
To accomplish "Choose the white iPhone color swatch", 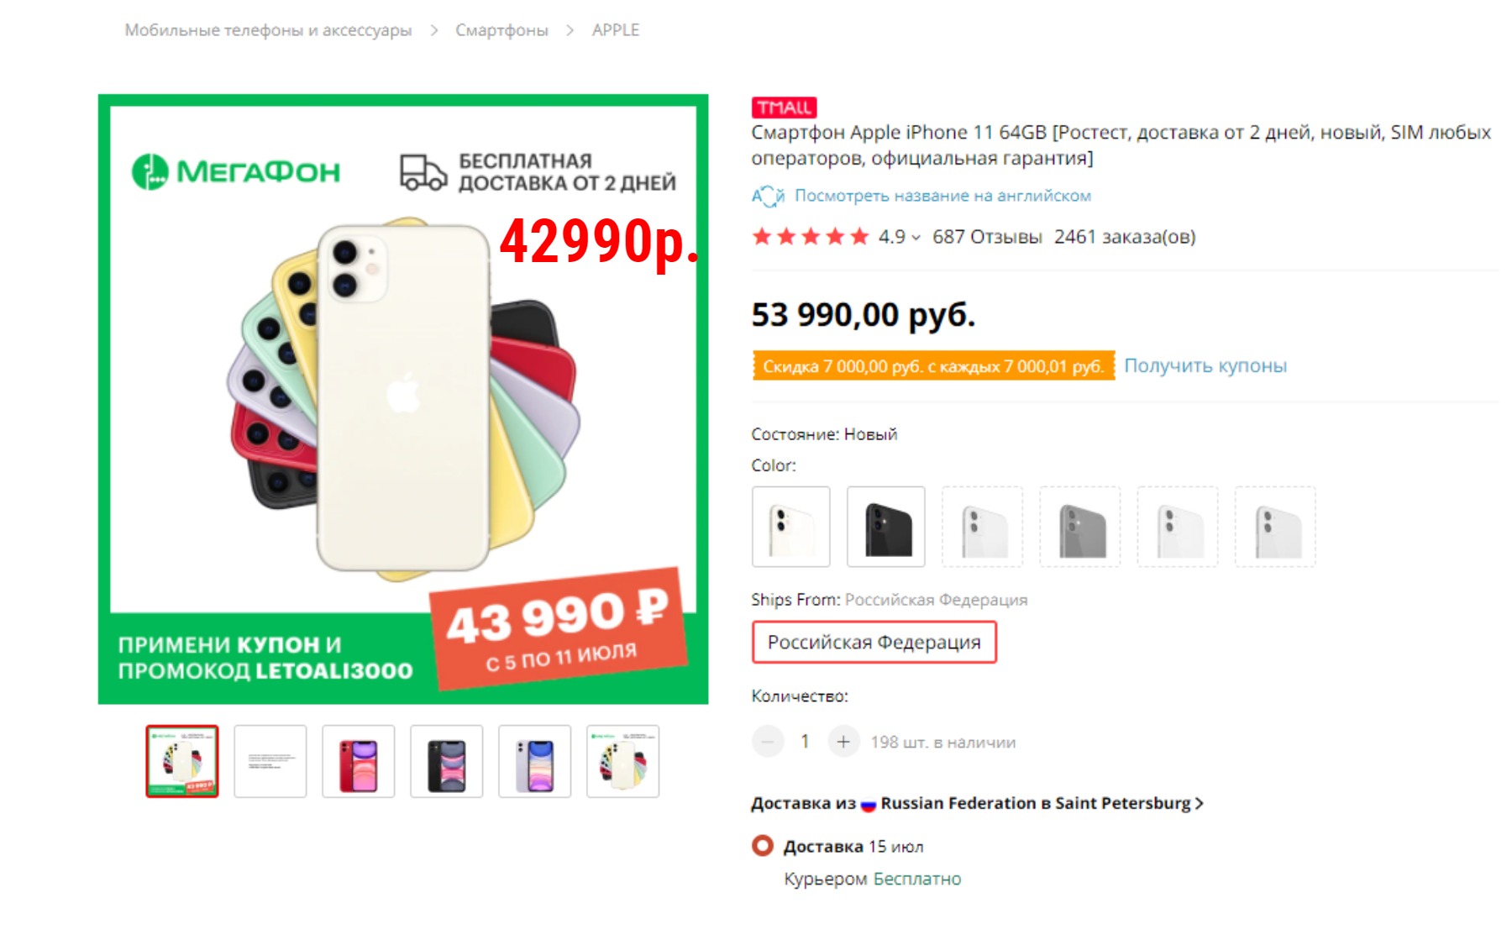I will (791, 527).
